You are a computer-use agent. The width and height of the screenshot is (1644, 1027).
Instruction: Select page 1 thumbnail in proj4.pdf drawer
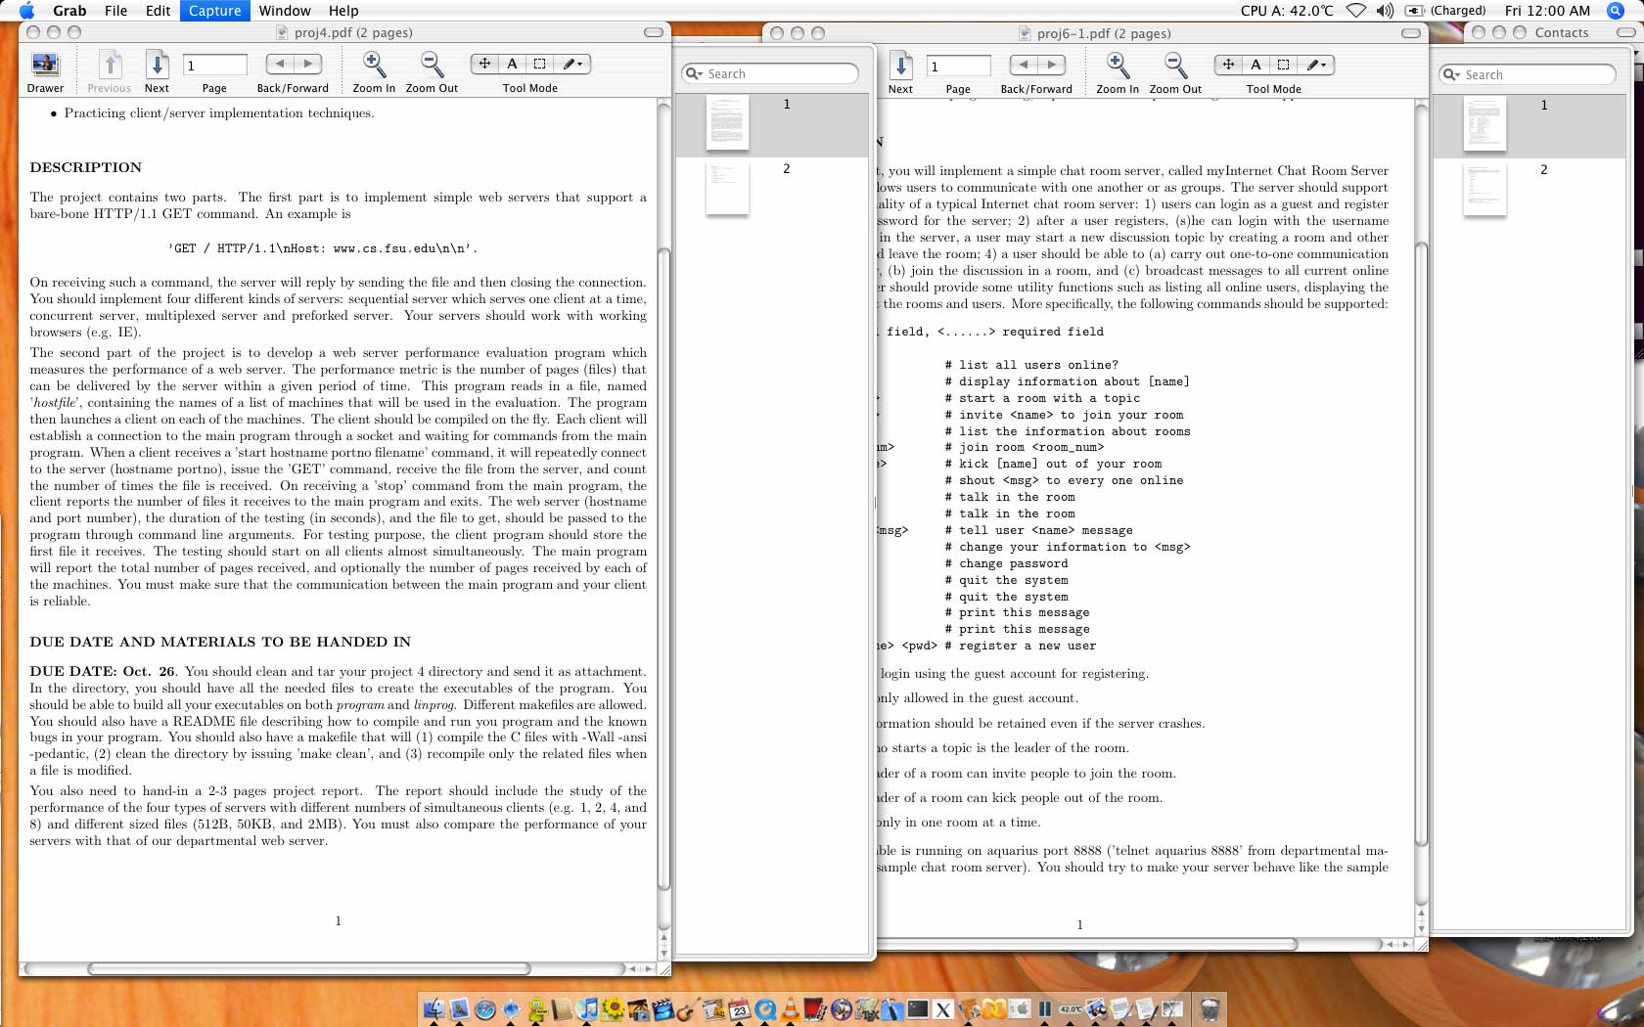pos(727,122)
